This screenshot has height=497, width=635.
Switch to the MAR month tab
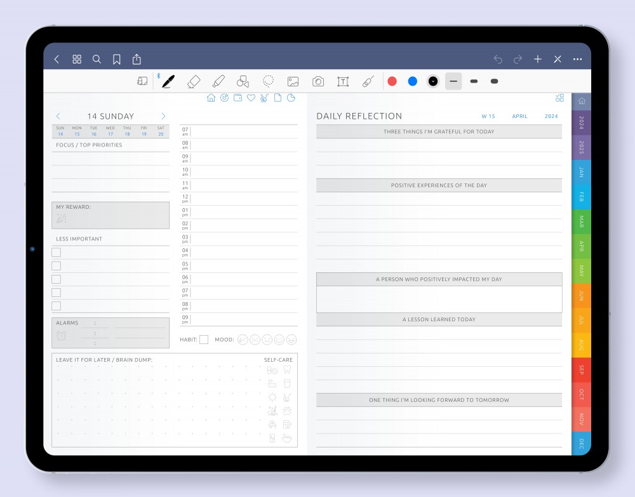[x=581, y=222]
